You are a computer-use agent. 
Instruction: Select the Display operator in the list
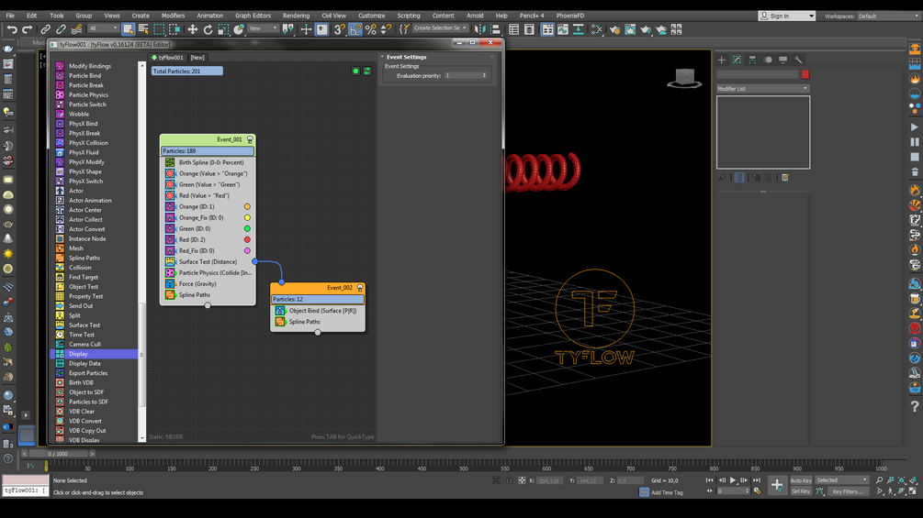pyautogui.click(x=95, y=354)
